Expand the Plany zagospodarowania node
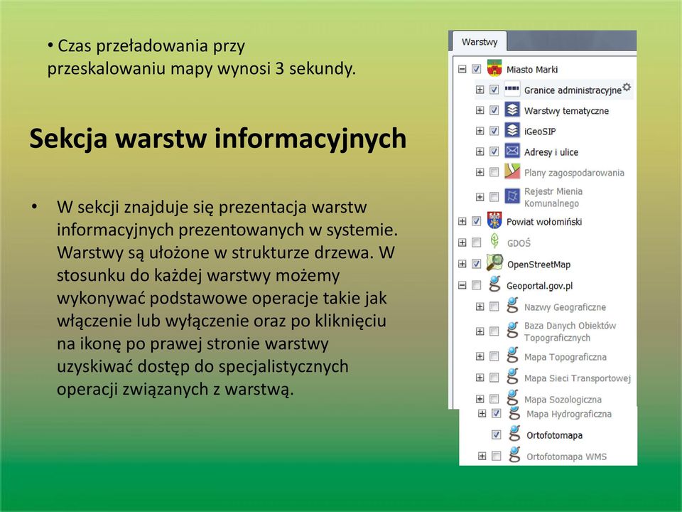This screenshot has width=682, height=512. coord(480,172)
